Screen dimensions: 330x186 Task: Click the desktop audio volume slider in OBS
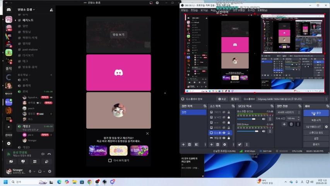click(x=250, y=119)
